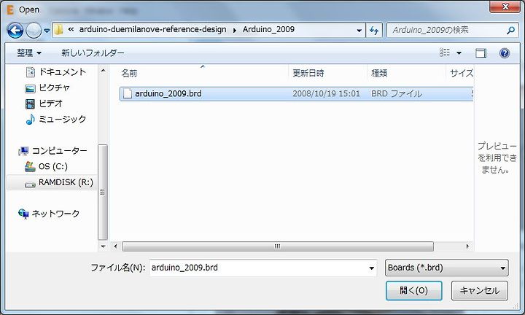This screenshot has width=525, height=315.
Task: Select Arduino_2009 breadcrumb segment
Action: (268, 29)
